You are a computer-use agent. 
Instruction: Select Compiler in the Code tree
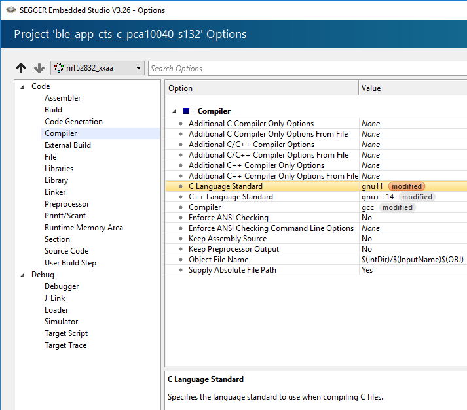coord(61,133)
